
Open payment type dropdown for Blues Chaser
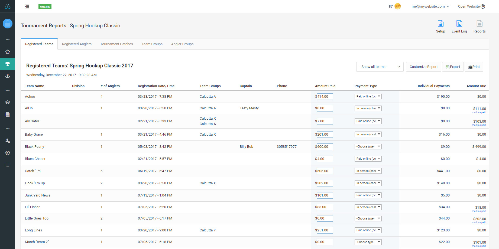click(x=368, y=159)
